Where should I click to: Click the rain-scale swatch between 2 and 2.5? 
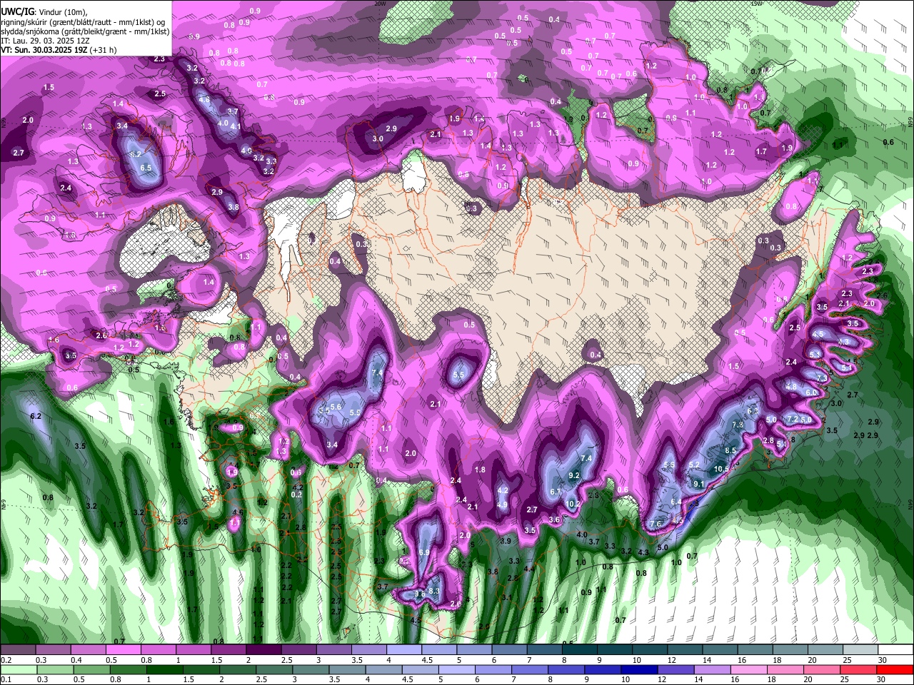237,669
